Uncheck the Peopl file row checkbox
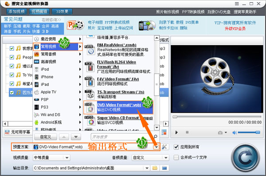Viewport: 266px width, 176px height. point(12,57)
